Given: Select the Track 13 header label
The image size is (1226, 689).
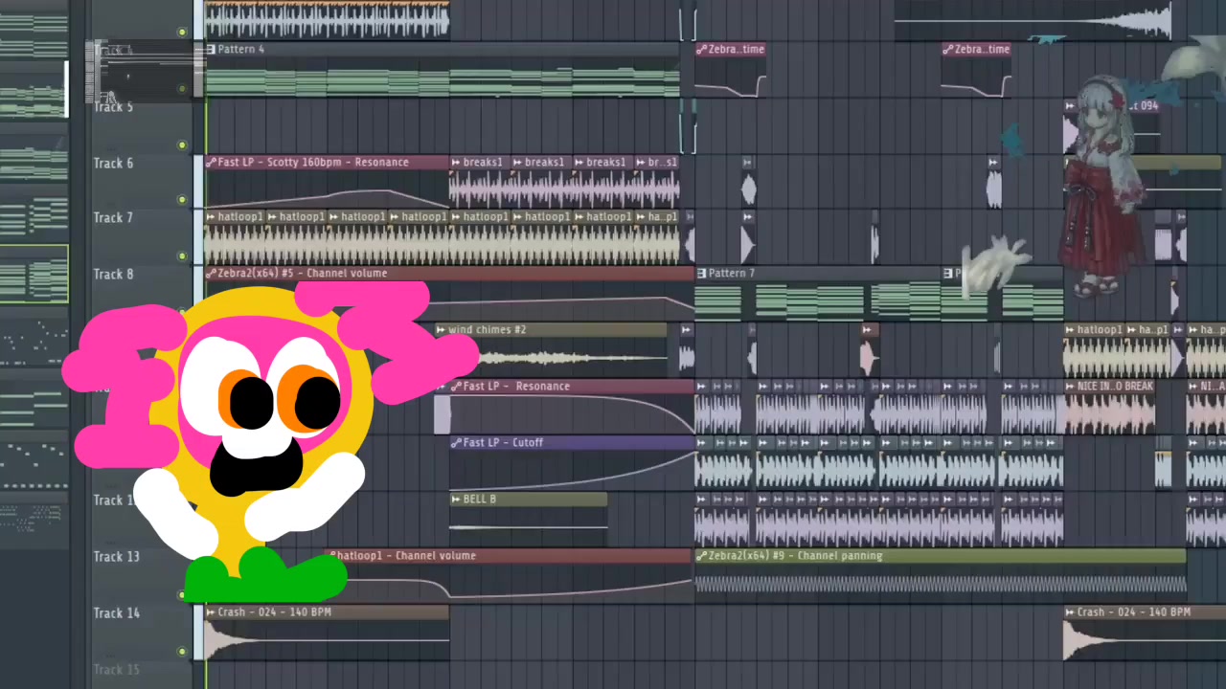Looking at the screenshot, I should pyautogui.click(x=116, y=557).
